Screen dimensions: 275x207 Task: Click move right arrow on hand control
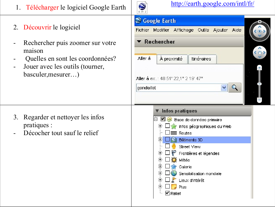point(264,53)
